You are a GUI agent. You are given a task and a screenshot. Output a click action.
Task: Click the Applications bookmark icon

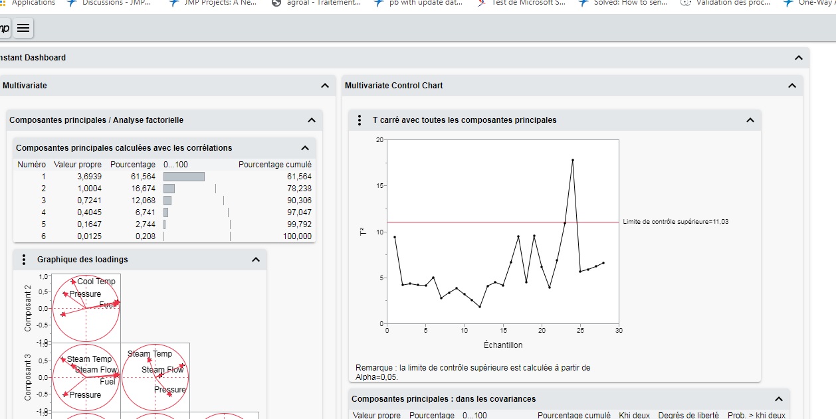click(4, 3)
